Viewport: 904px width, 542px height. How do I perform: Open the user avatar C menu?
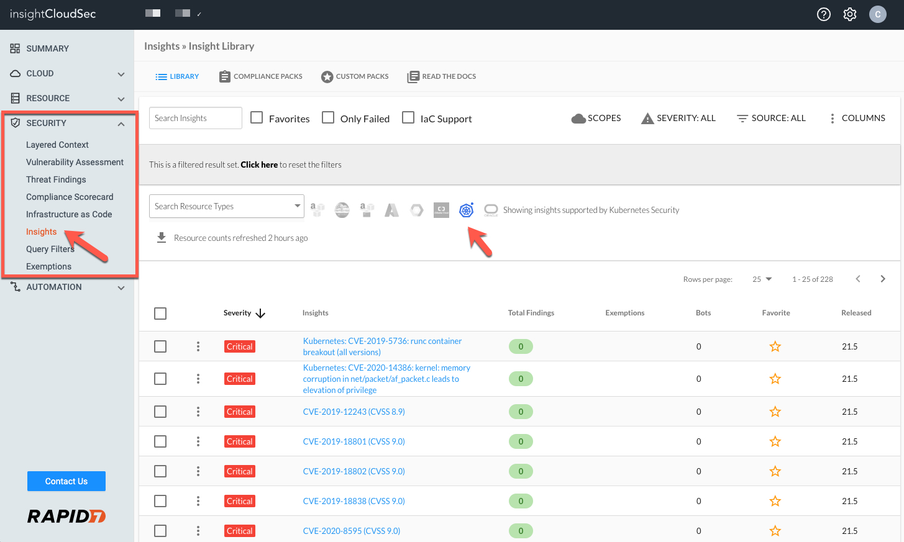click(x=878, y=14)
